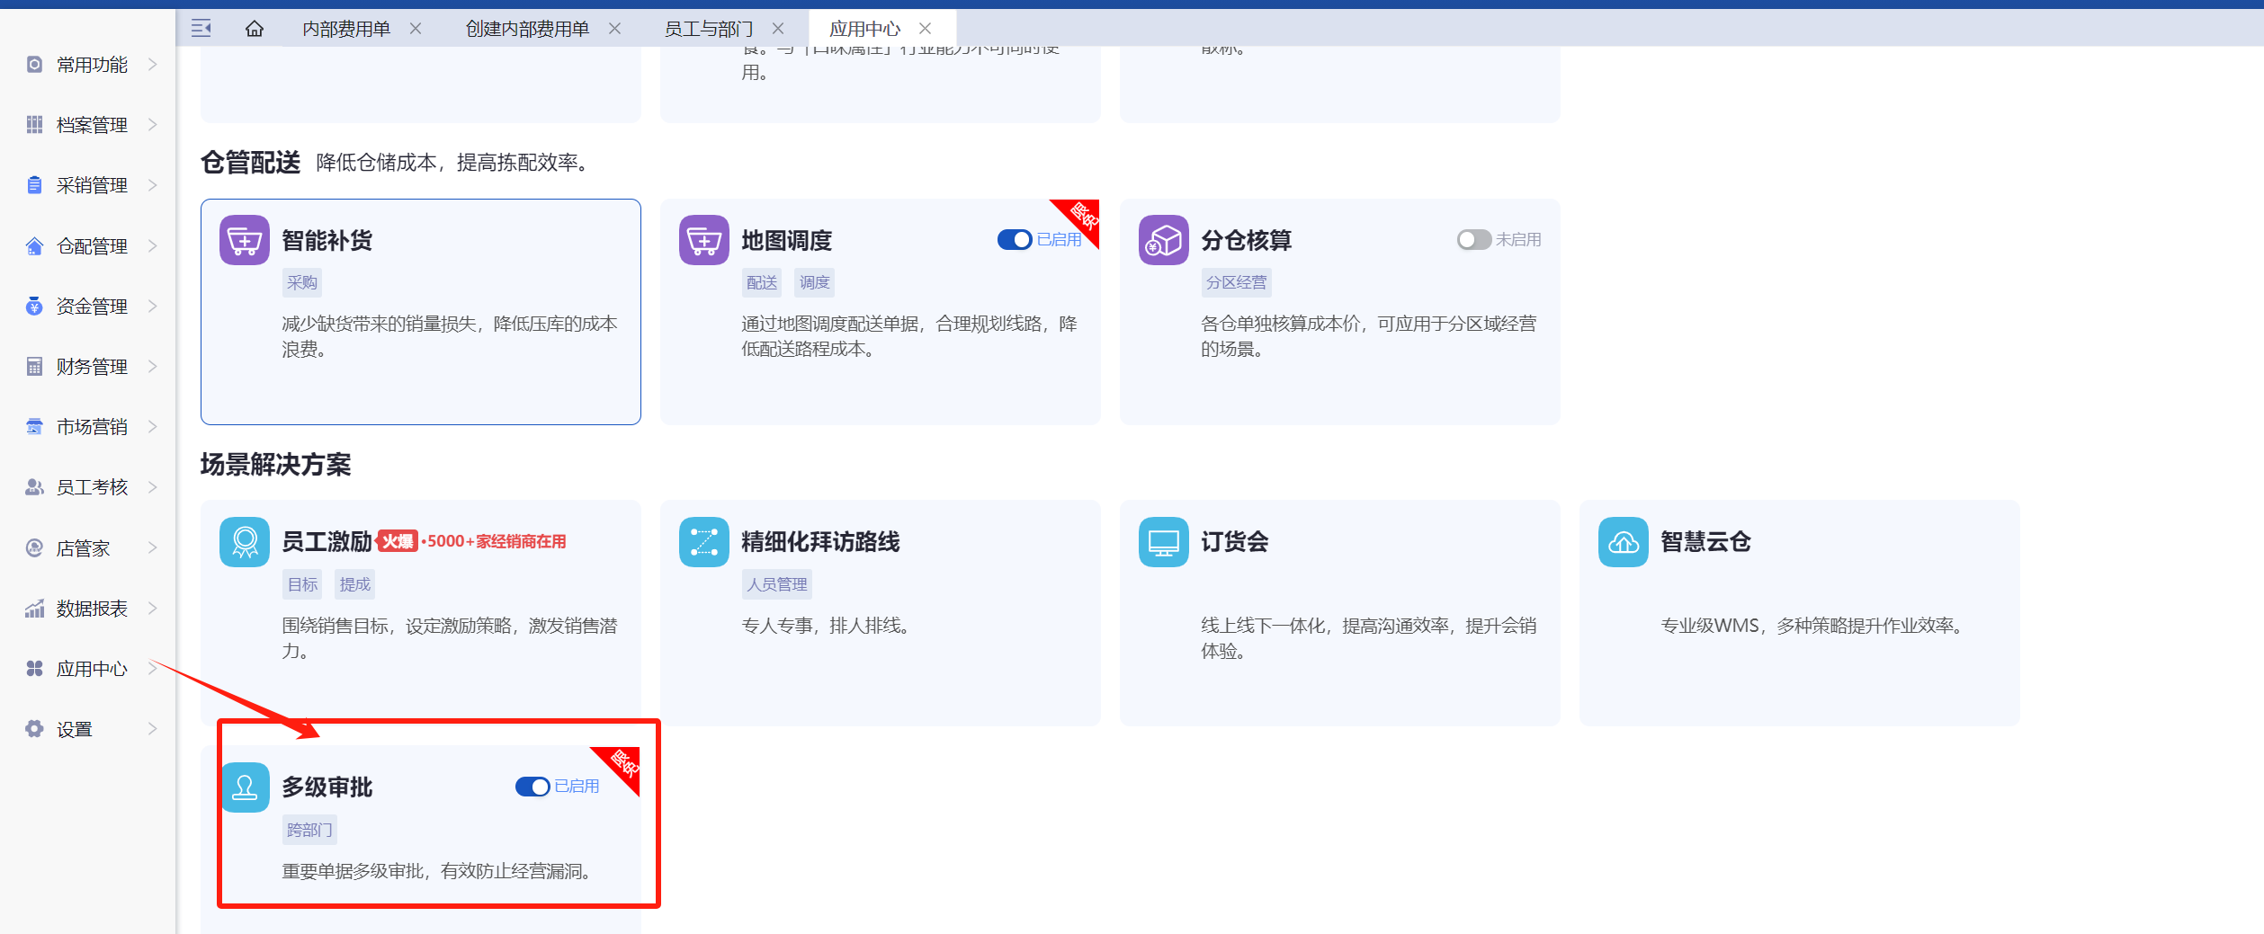The image size is (2264, 934).
Task: Turn off the 多级审批 toggle
Action: point(532,787)
